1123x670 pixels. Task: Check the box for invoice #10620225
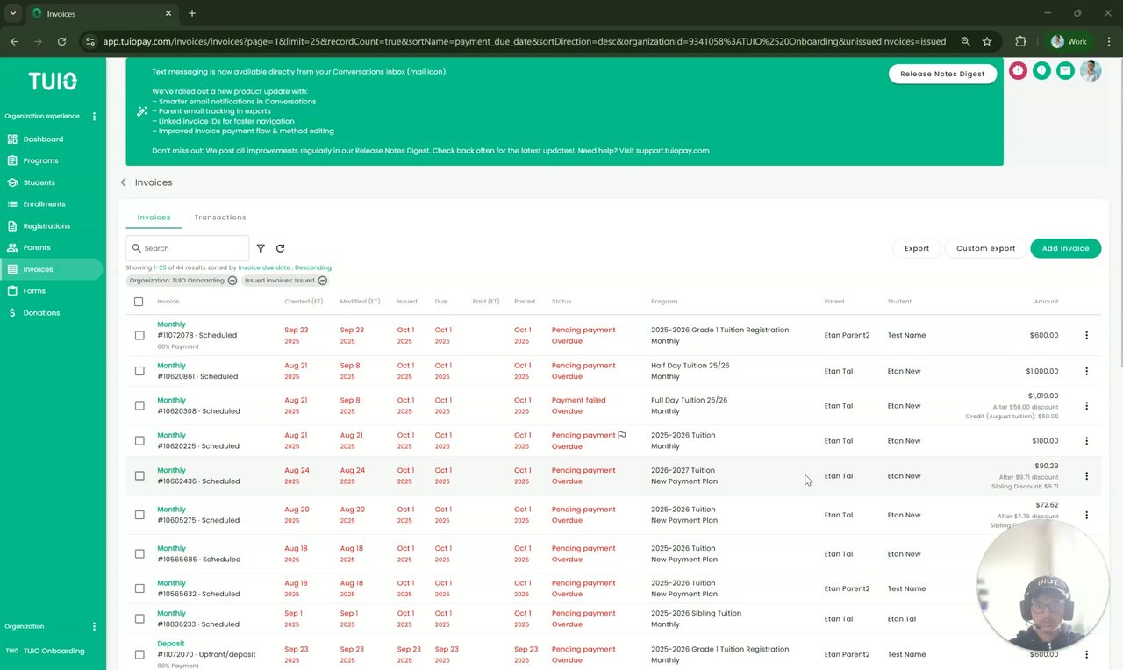tap(139, 440)
